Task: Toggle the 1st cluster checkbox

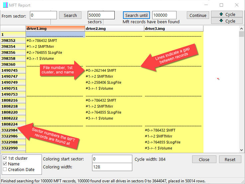Action: (x=5, y=158)
